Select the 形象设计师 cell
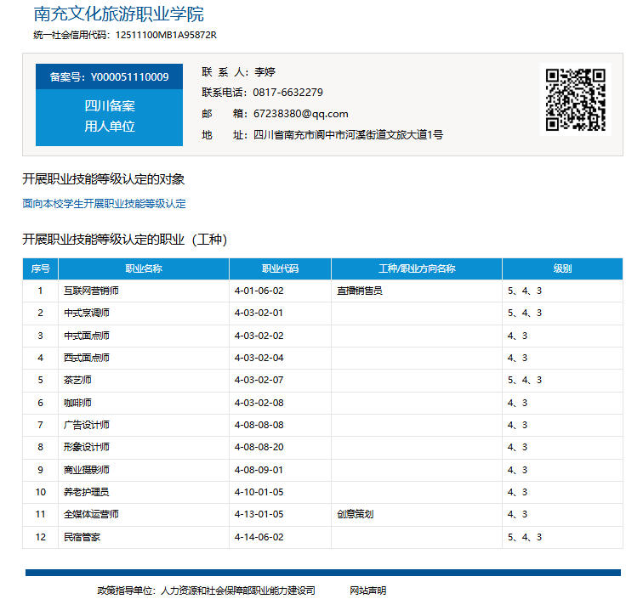This screenshot has height=599, width=643. click(144, 448)
